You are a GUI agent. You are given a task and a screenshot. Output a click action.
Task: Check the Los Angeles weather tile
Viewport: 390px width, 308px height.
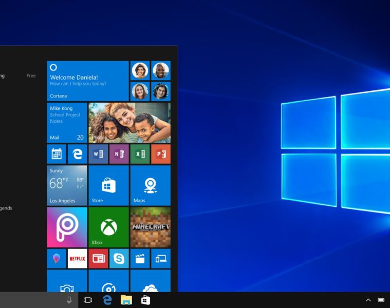click(x=67, y=185)
